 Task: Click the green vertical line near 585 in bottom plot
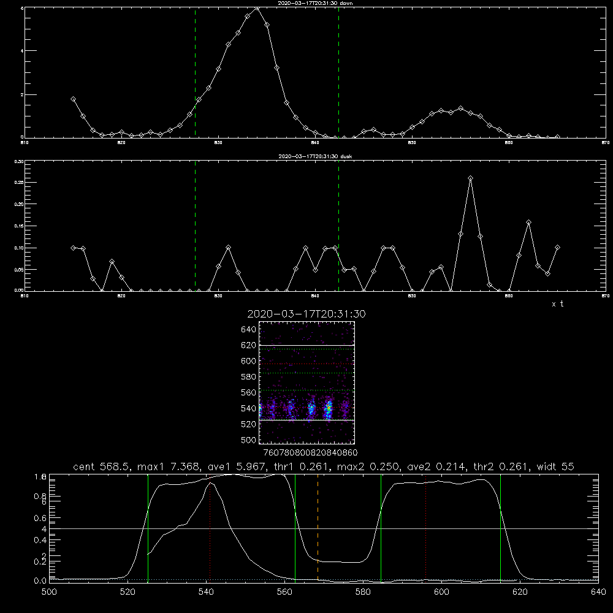pyautogui.click(x=381, y=528)
